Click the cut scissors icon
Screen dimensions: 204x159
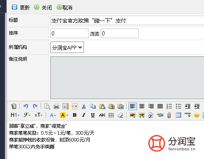[84, 106]
